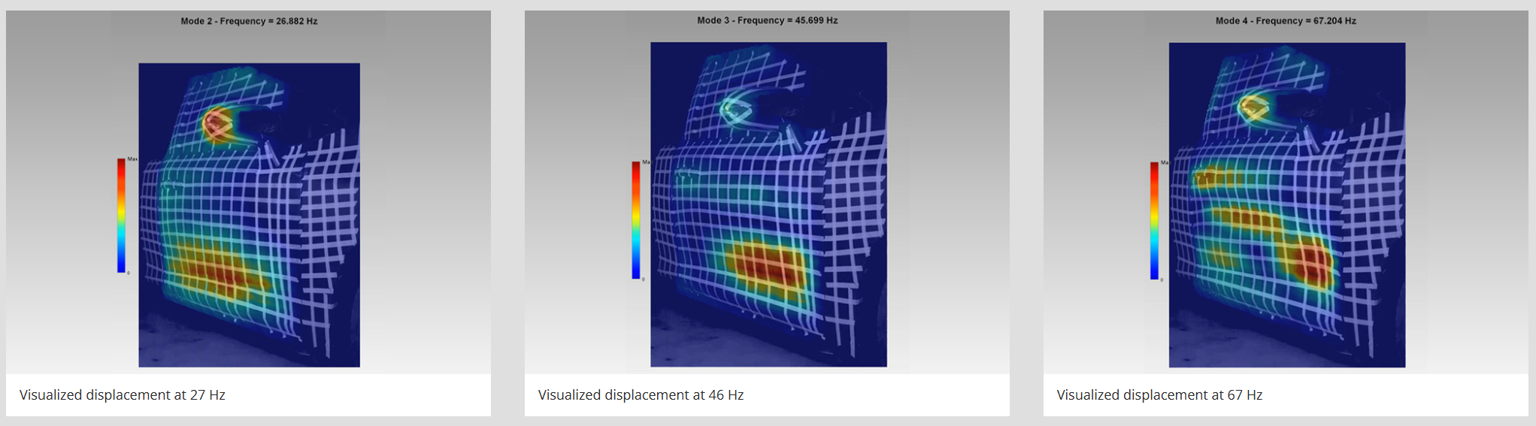Open the Mode 4 displacement image at 67 Hz
The image size is (1536, 426).
point(1286,192)
